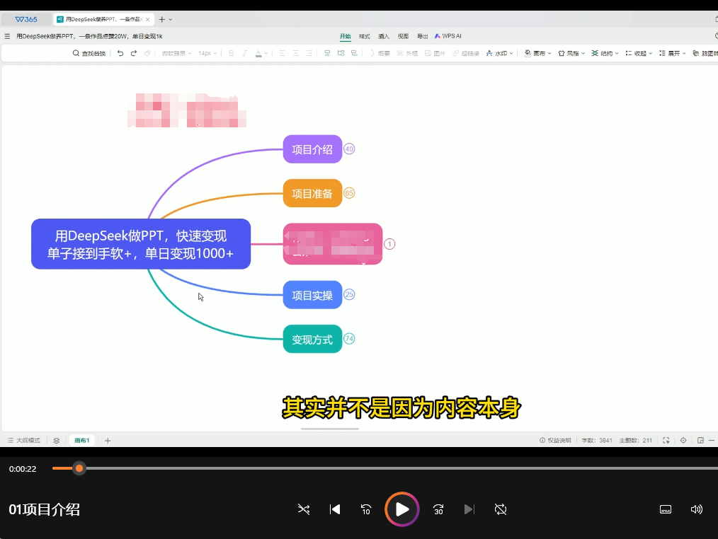Click the 概要 summary tool
The image size is (718, 539).
380,53
